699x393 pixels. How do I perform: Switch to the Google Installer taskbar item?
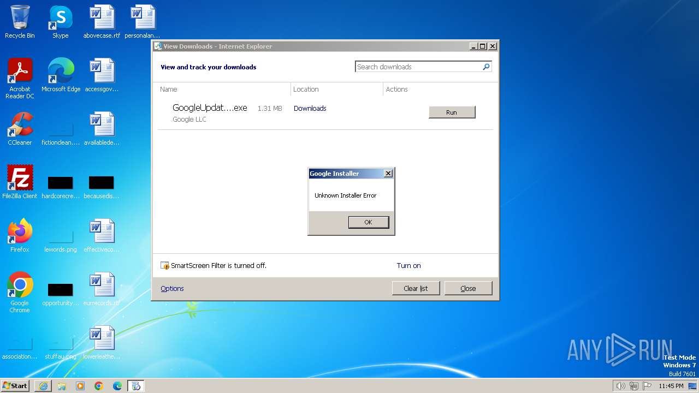click(x=136, y=386)
